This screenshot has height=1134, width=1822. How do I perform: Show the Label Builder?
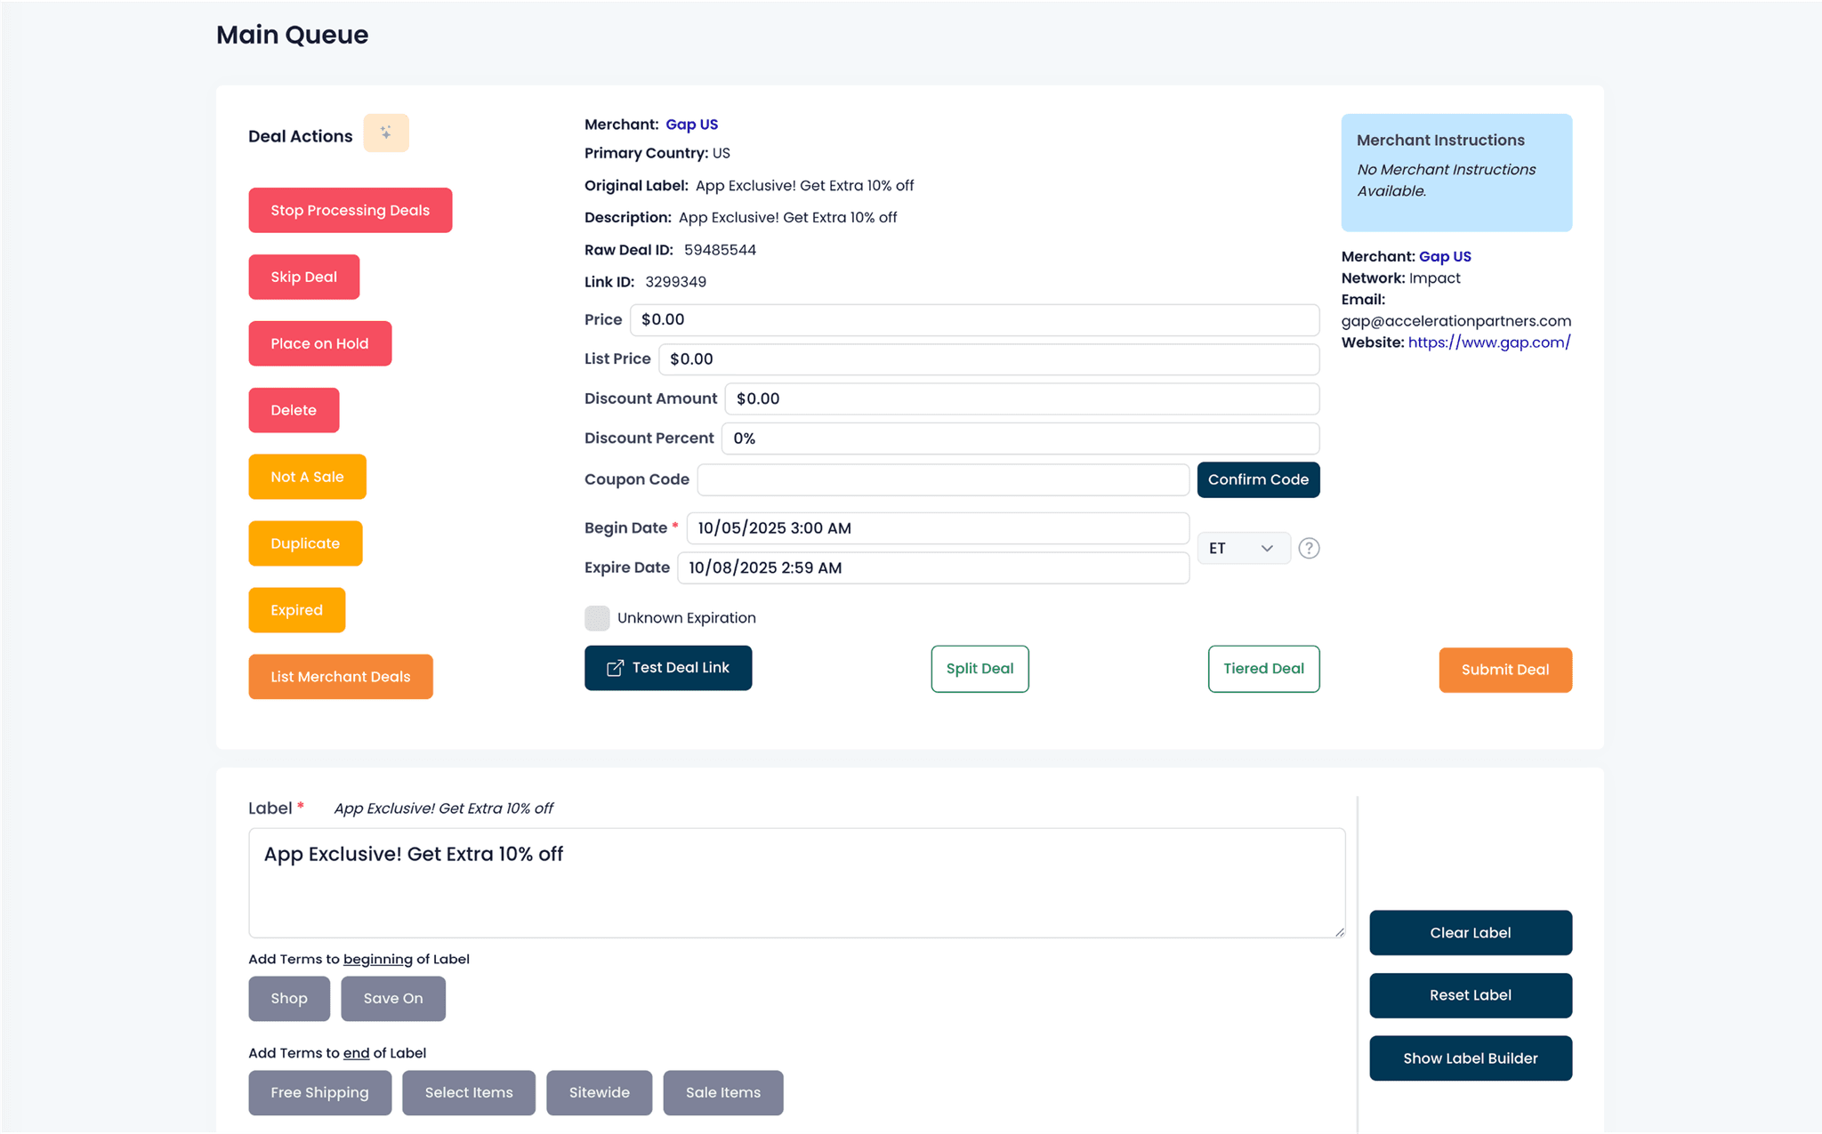pyautogui.click(x=1471, y=1058)
